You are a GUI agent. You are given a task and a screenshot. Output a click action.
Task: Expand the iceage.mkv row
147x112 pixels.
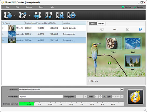click(x=3, y=34)
